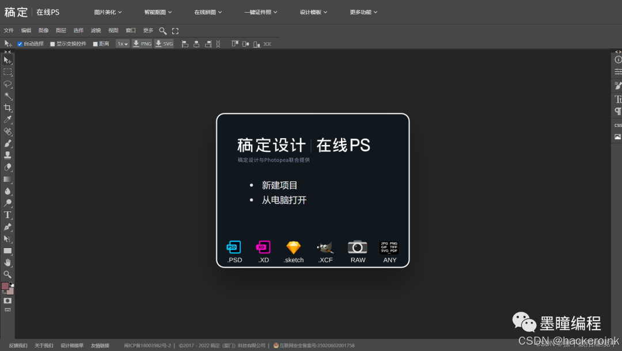Open the Info panel icon on right
622x351 pixels.
pyautogui.click(x=617, y=60)
